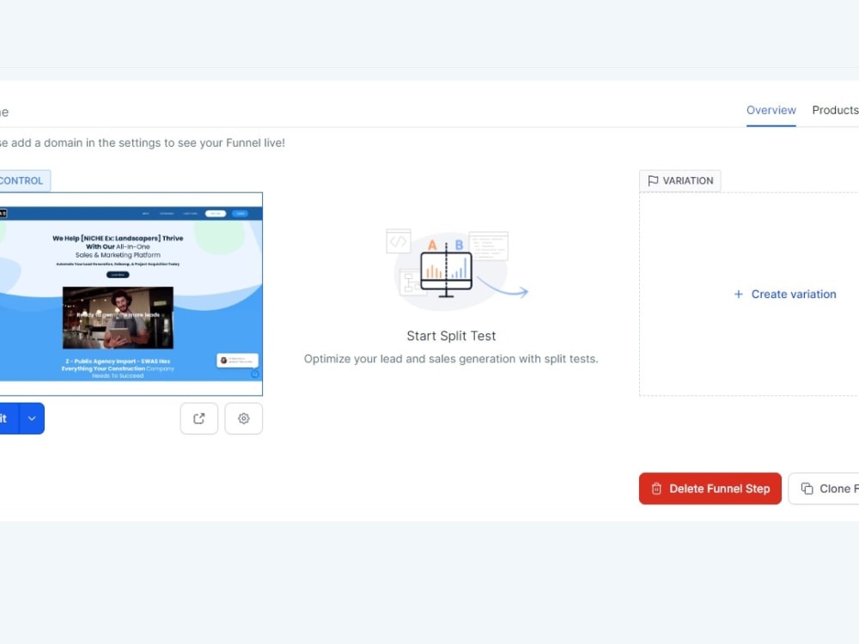Switch to the Overview tab
859x644 pixels.
(x=771, y=110)
